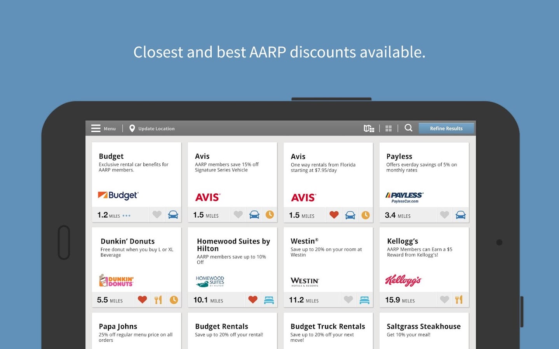Tap the Update Location pin icon

pos(132,128)
